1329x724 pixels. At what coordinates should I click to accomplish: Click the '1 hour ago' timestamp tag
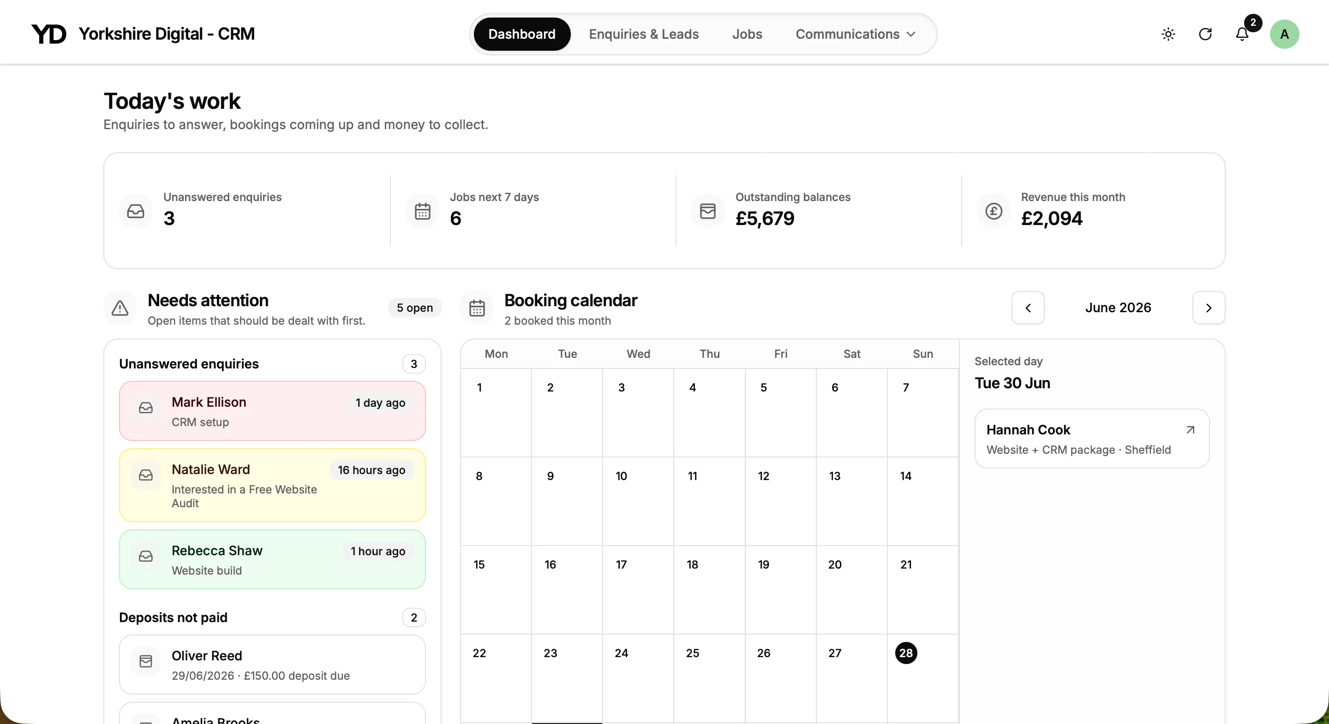coord(377,551)
